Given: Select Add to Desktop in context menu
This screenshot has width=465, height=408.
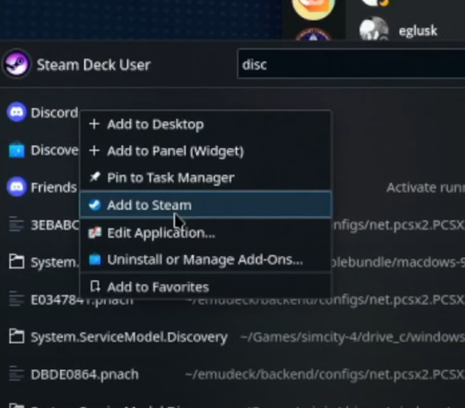Looking at the screenshot, I should tap(205, 124).
